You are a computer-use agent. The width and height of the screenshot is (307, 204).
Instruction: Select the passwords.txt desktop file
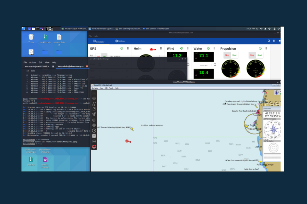point(59,40)
